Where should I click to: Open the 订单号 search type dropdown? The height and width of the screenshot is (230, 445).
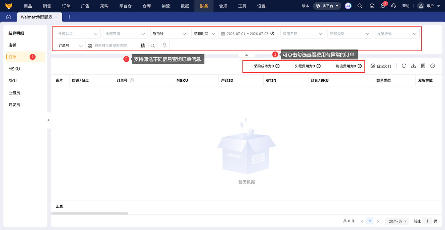tap(71, 46)
